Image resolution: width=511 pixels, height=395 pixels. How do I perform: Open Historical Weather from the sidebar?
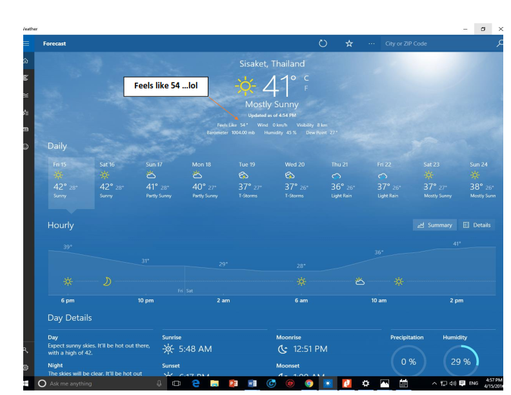(x=26, y=95)
